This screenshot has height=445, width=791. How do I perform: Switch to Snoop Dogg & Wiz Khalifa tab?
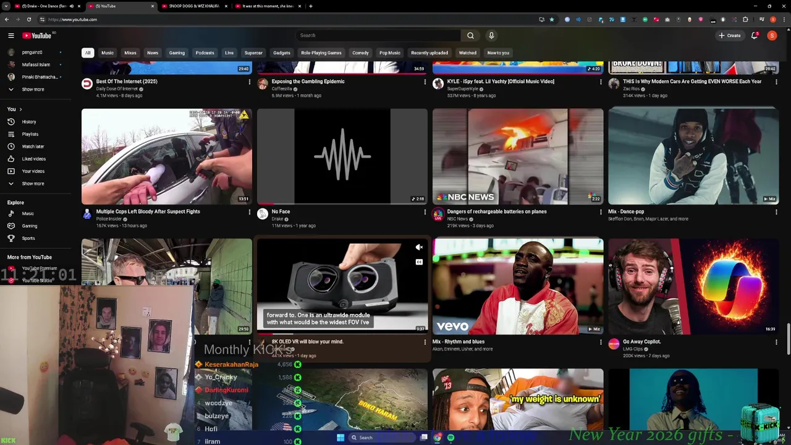pyautogui.click(x=195, y=6)
